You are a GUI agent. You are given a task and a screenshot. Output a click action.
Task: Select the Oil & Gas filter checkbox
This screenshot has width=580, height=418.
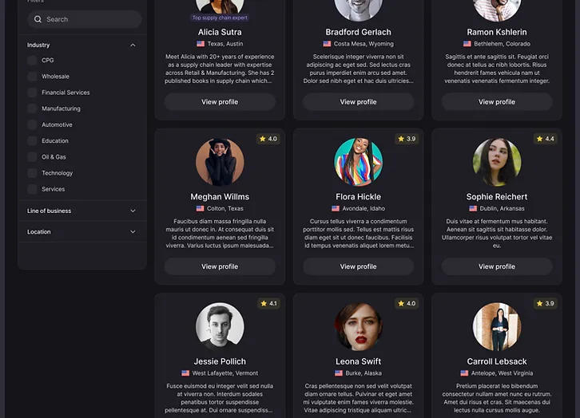[32, 157]
